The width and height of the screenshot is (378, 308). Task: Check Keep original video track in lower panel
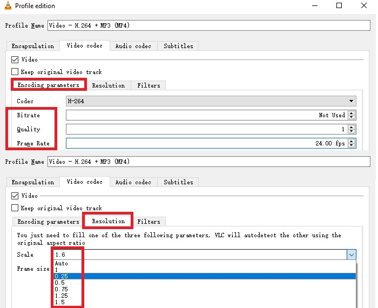click(15, 207)
